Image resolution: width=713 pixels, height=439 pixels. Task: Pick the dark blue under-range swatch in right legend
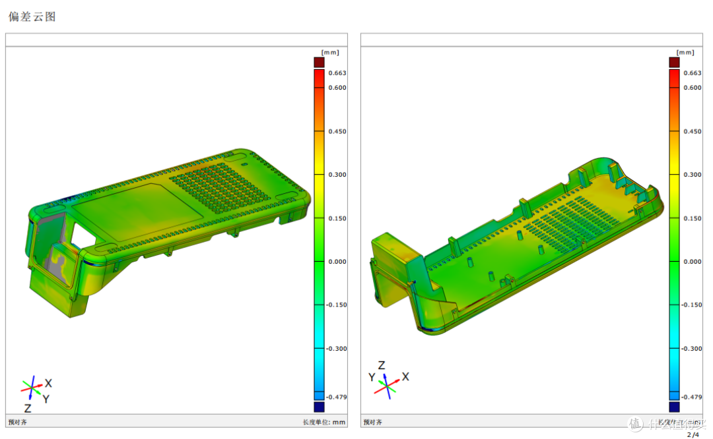click(674, 406)
